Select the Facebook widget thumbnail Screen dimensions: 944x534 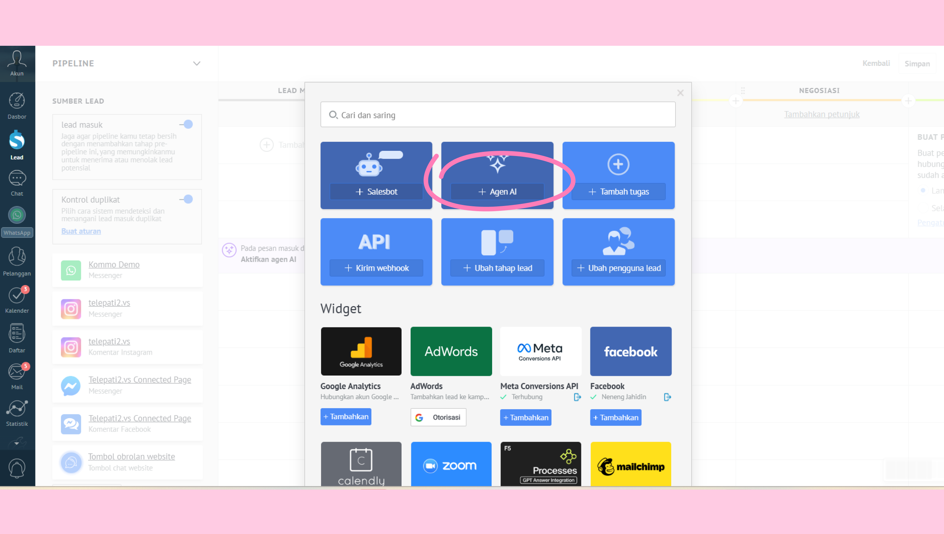(631, 351)
